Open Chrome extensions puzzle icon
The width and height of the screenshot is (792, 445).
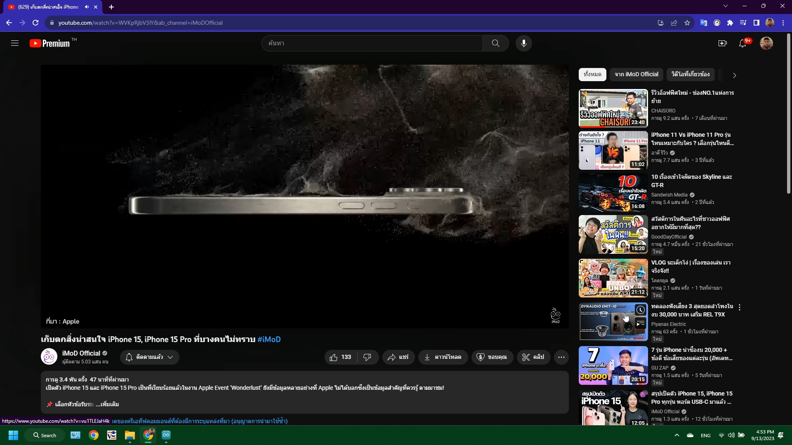tap(730, 23)
